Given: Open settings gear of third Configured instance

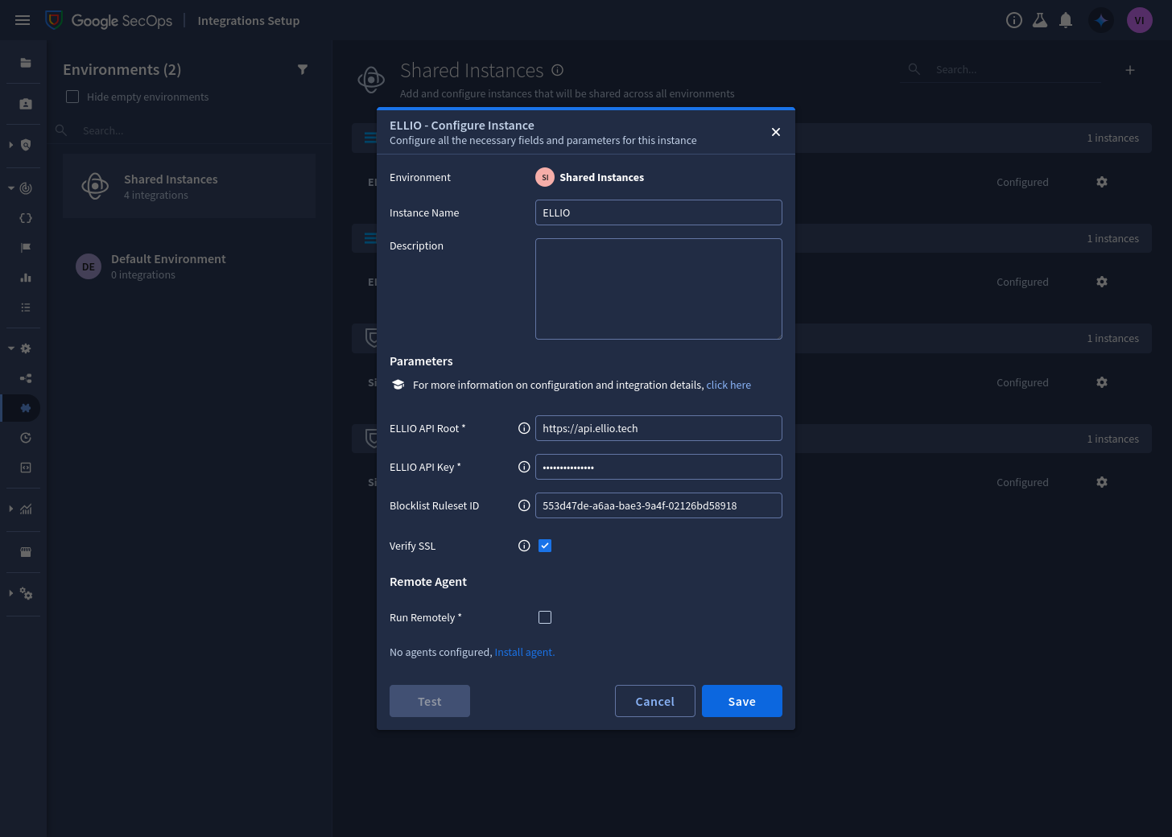Looking at the screenshot, I should pyautogui.click(x=1102, y=382).
